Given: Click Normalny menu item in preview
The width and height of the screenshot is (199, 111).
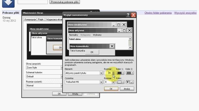Looking at the screenshot, I should coord(73,35).
